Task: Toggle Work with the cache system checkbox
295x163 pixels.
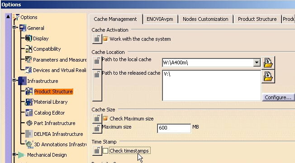Action: point(105,39)
